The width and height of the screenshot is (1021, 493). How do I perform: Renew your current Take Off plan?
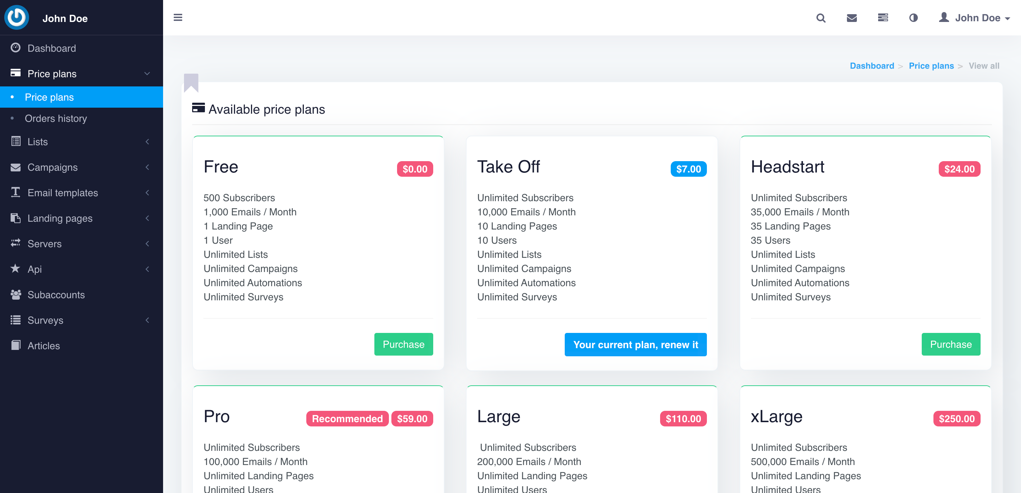click(635, 345)
